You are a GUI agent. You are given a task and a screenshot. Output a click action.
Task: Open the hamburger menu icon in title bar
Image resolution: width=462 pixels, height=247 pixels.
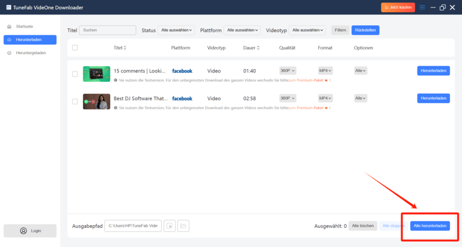422,7
